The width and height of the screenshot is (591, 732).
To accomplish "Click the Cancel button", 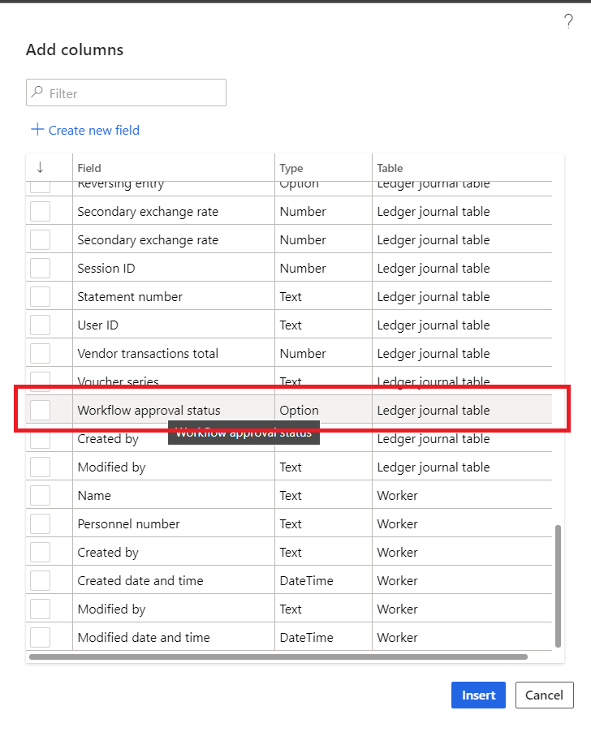I will [x=544, y=695].
